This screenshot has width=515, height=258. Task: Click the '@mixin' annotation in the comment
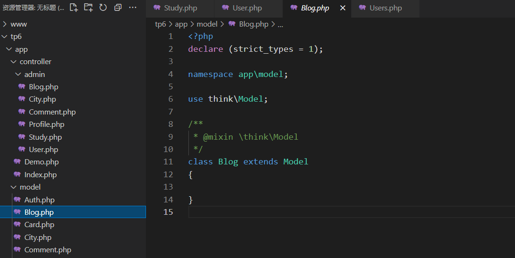coord(218,137)
